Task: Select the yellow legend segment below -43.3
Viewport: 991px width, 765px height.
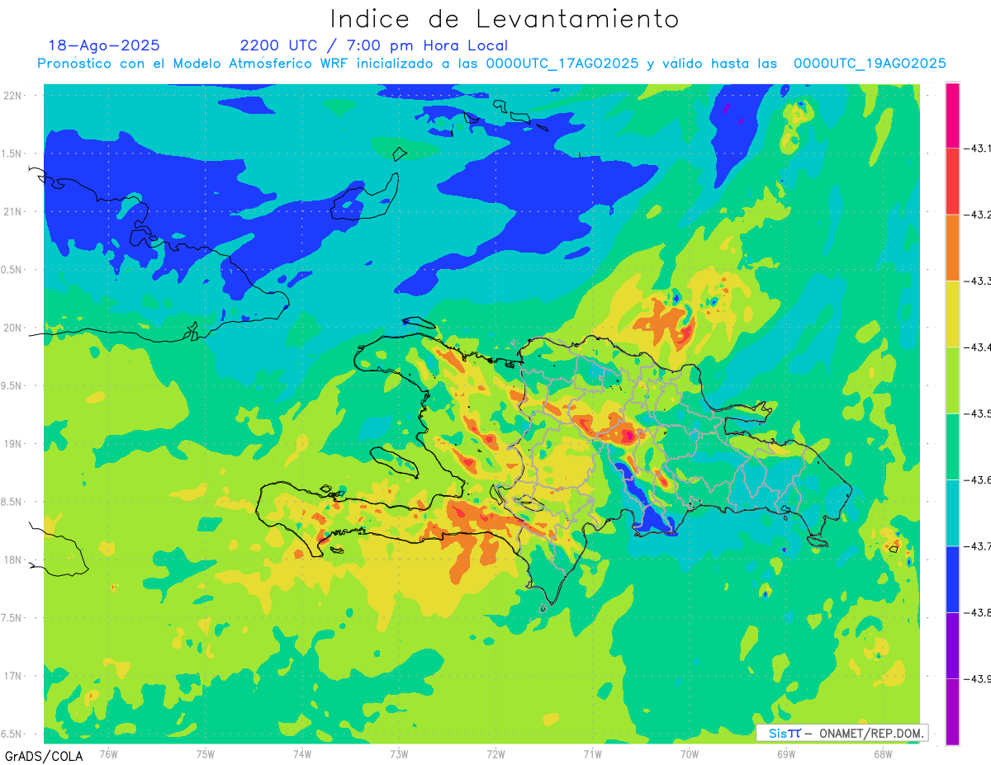Action: [x=952, y=314]
